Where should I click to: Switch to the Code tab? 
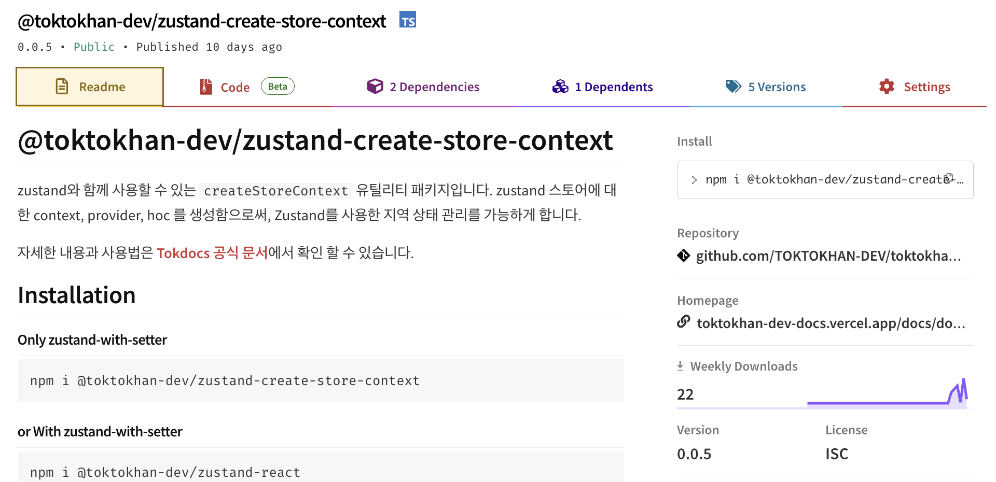(x=247, y=87)
